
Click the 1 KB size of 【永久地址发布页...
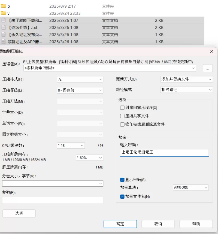[x=159, y=35]
